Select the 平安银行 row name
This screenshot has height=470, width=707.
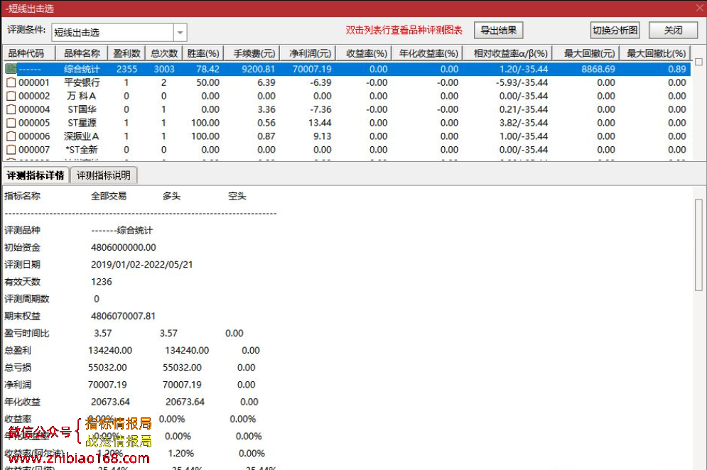(x=82, y=83)
